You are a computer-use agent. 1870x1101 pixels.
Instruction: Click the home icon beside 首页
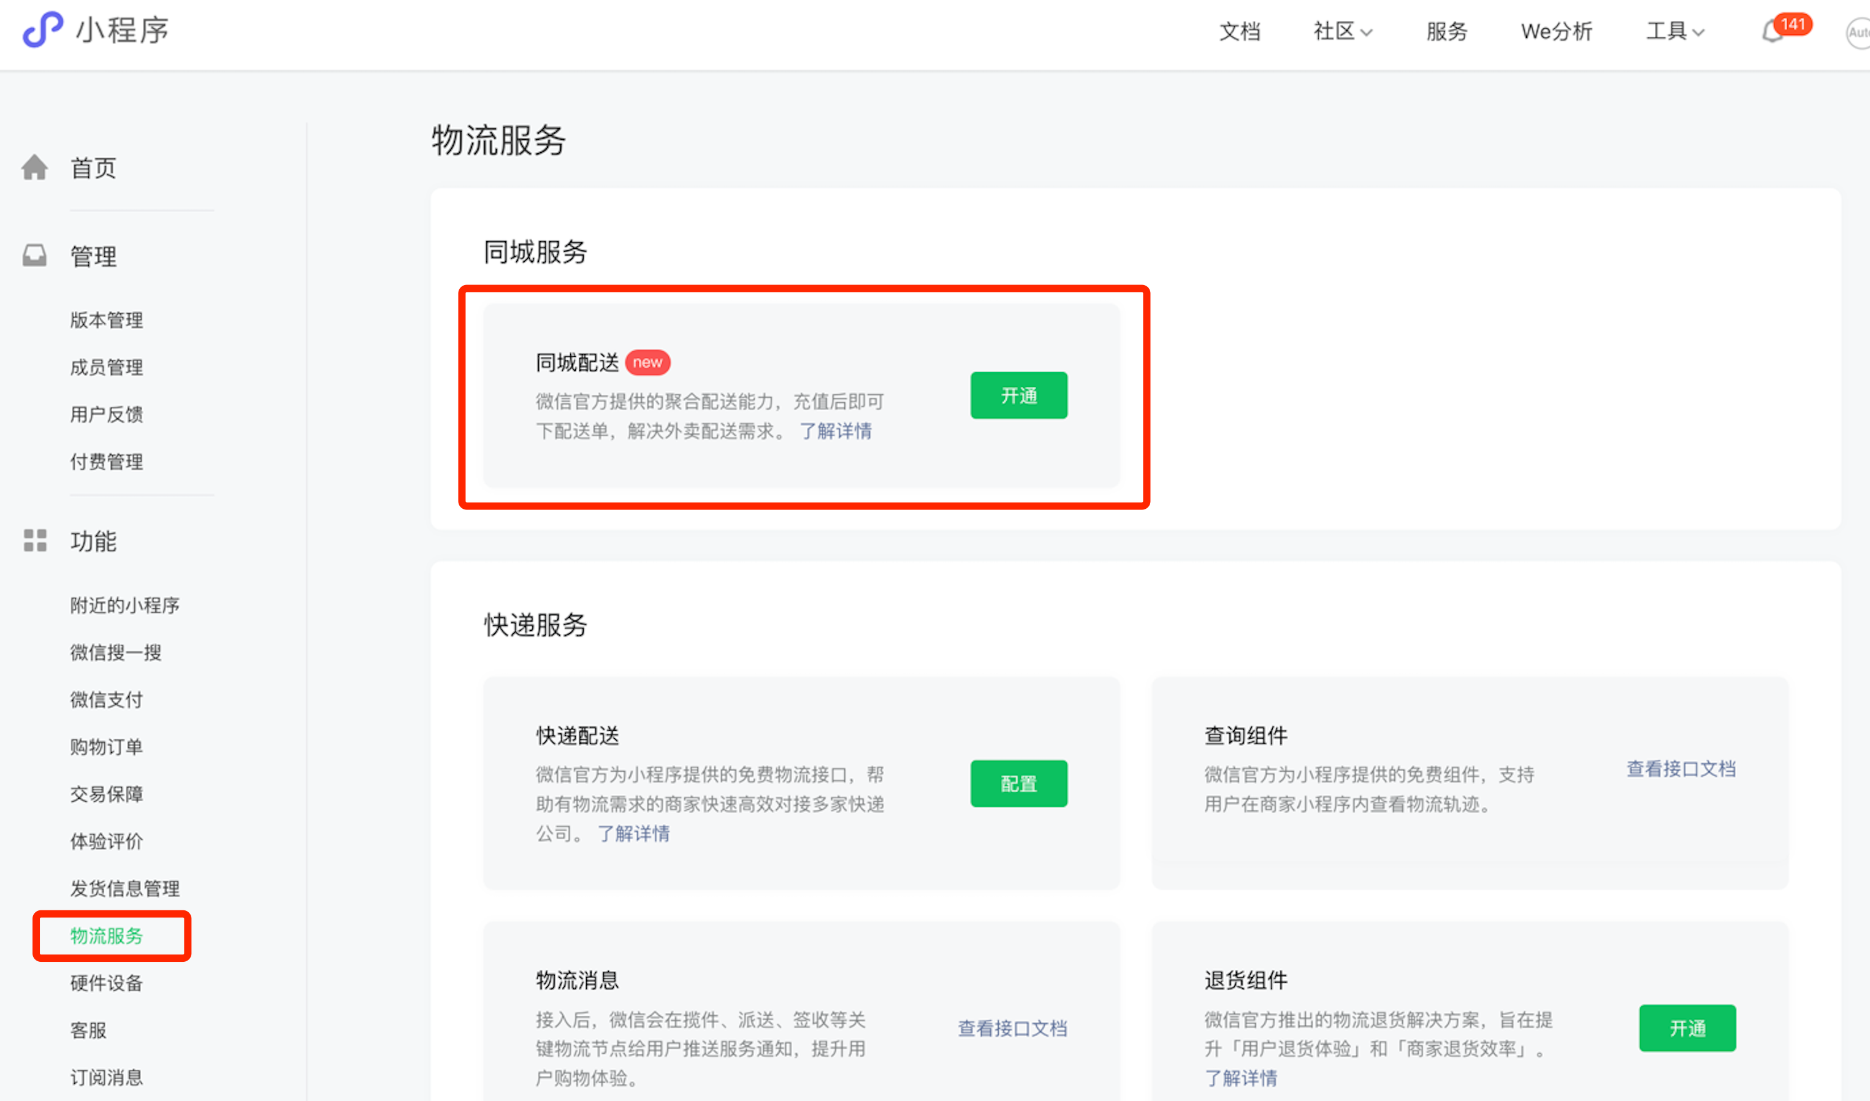coord(34,168)
